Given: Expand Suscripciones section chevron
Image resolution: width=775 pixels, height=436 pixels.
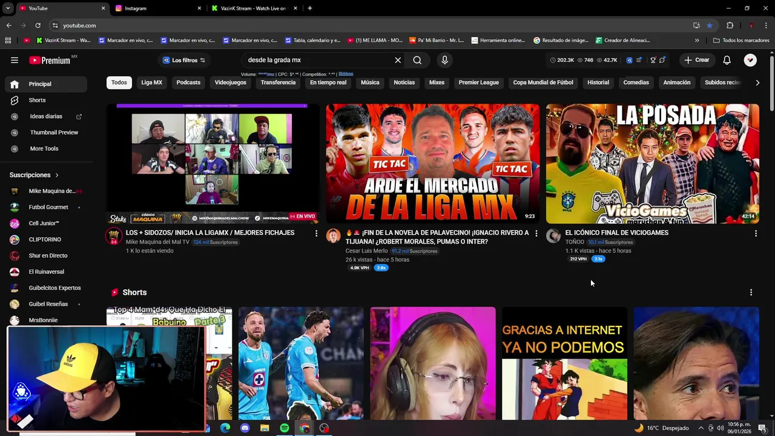Looking at the screenshot, I should (x=57, y=175).
